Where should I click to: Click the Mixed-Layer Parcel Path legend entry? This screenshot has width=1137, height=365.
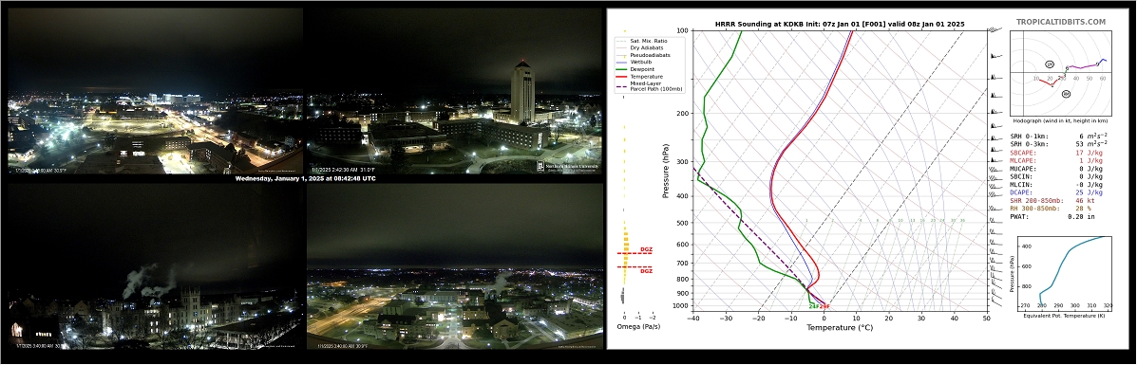click(648, 86)
